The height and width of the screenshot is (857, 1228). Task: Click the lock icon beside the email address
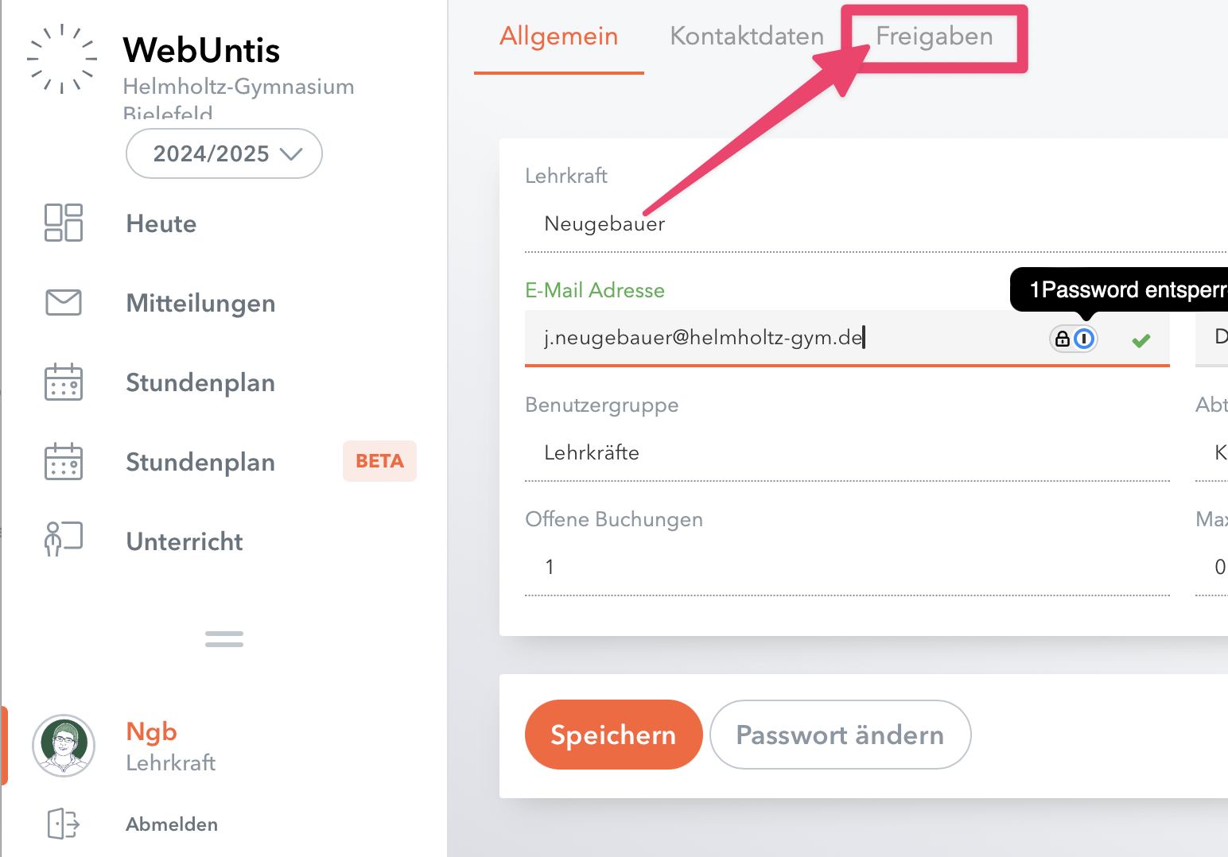click(x=1062, y=338)
